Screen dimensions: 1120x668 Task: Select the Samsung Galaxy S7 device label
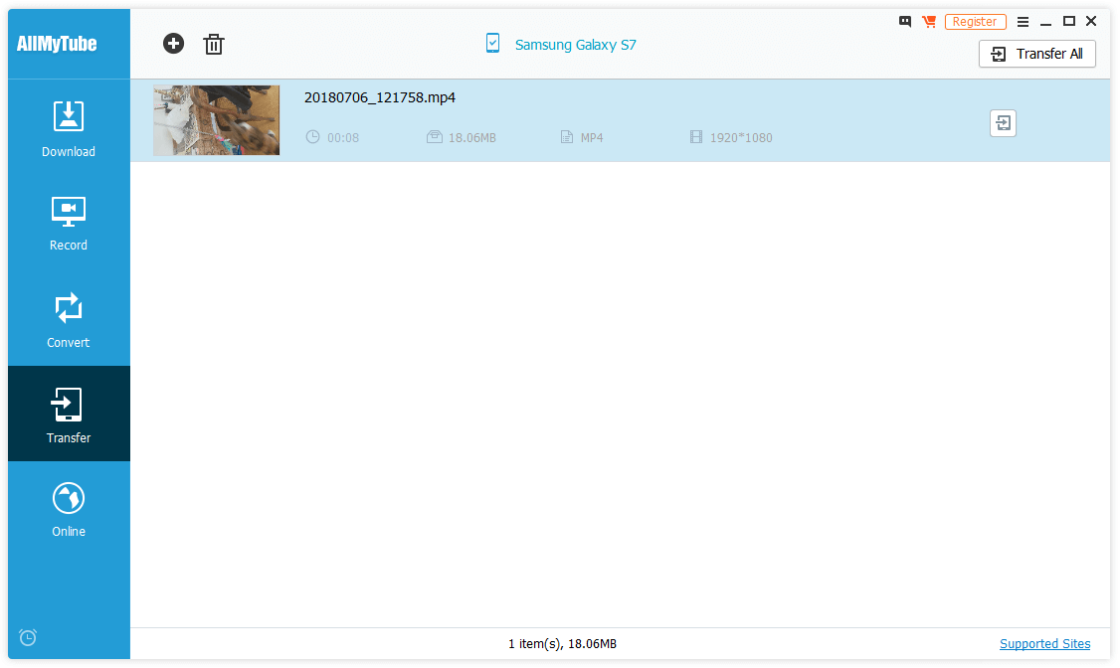click(576, 45)
